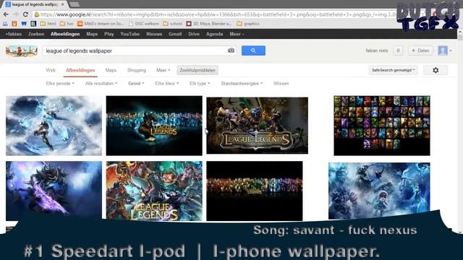Click the fabian niels account name
Image resolution: width=463 pixels, height=260 pixels.
tap(376, 51)
